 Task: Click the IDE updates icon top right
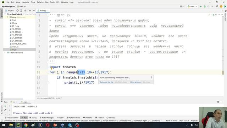221,6
